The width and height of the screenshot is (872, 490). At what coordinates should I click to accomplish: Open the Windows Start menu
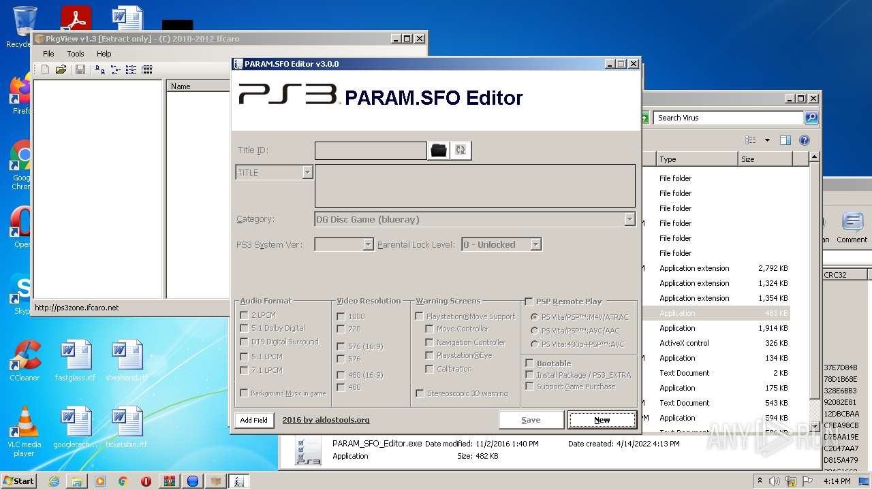click(19, 481)
